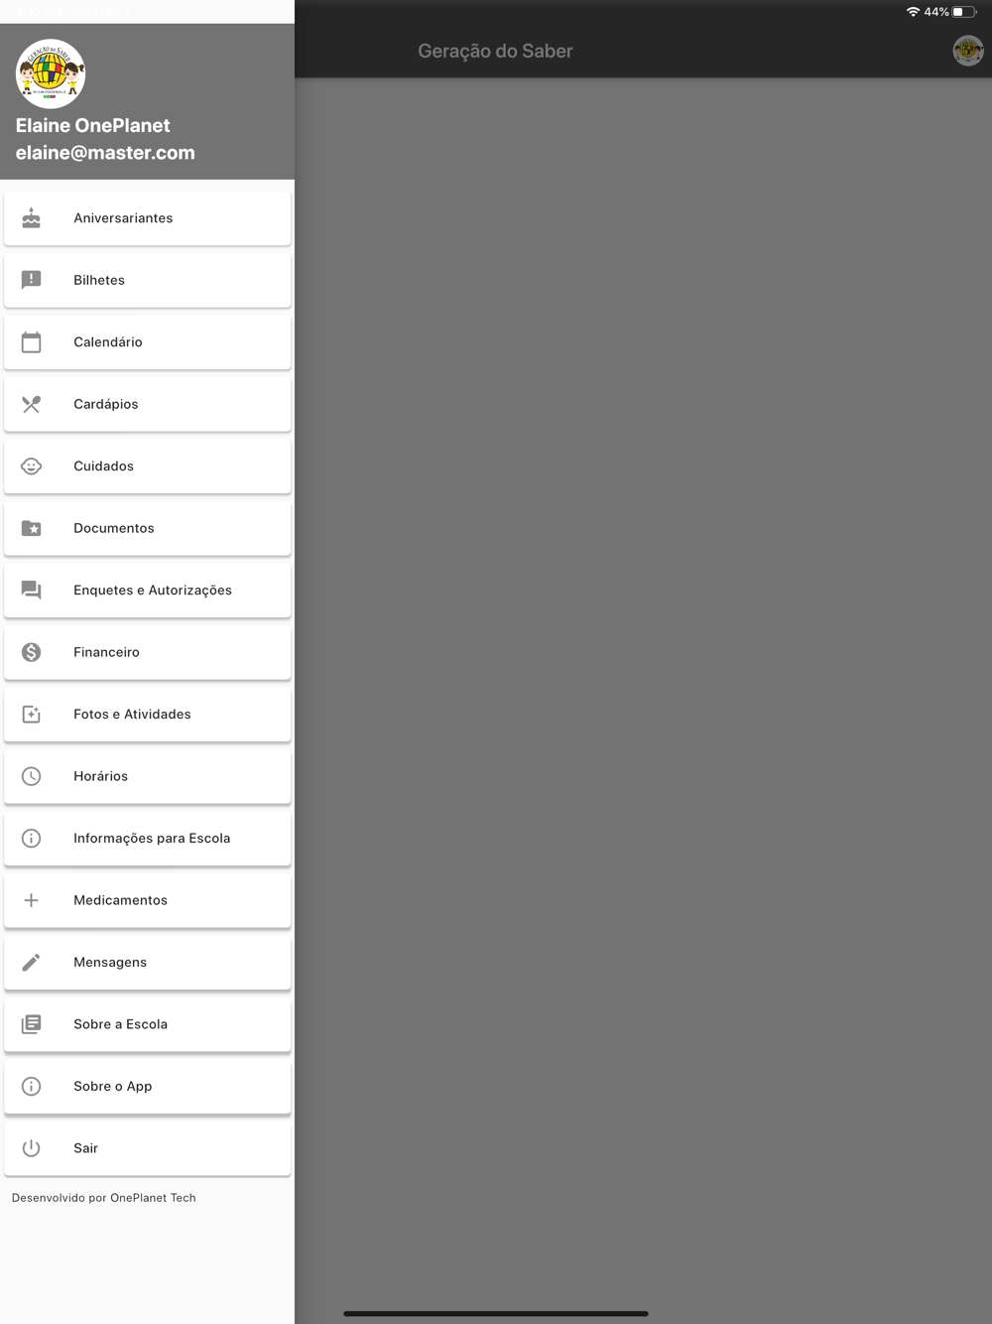
Task: Tap the baby face Cuidados icon
Action: click(32, 466)
